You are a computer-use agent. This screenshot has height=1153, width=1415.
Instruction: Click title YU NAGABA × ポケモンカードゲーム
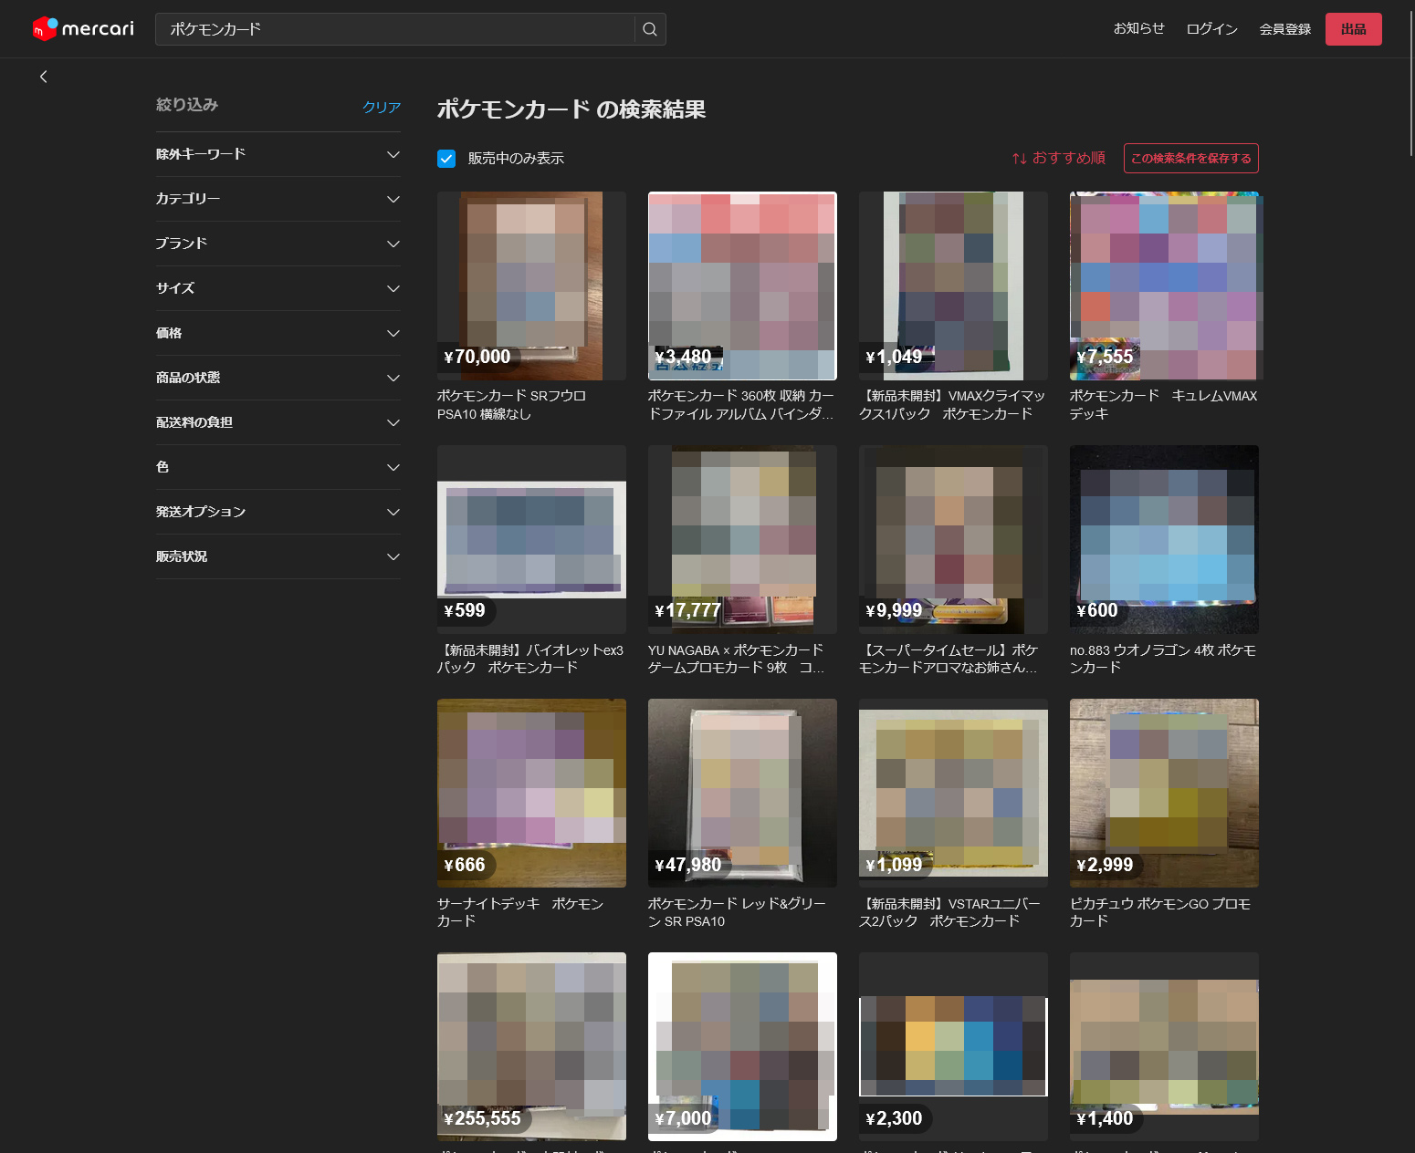click(737, 659)
